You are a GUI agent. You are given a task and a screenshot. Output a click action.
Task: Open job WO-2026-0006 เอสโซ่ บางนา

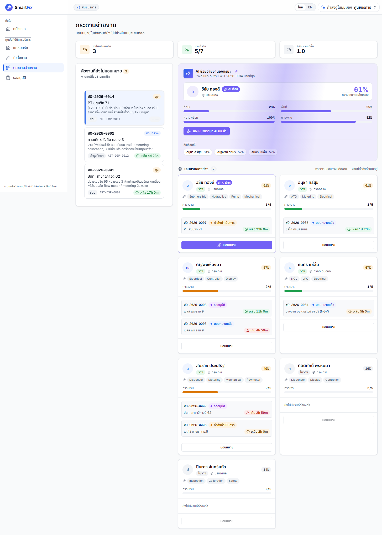227,428
